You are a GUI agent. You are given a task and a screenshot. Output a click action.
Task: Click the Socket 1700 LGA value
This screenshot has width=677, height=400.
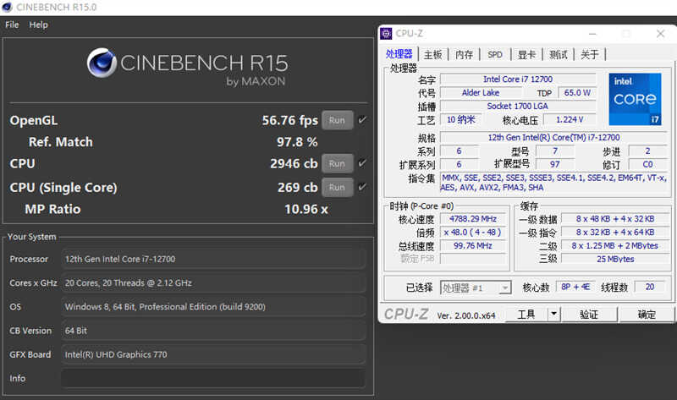pyautogui.click(x=518, y=106)
